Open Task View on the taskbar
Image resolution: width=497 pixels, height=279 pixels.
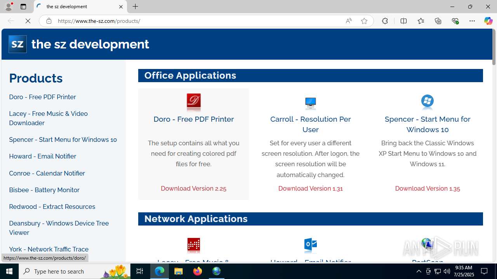click(x=140, y=271)
